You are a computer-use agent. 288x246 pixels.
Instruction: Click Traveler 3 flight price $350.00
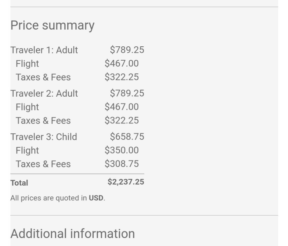coord(122,150)
